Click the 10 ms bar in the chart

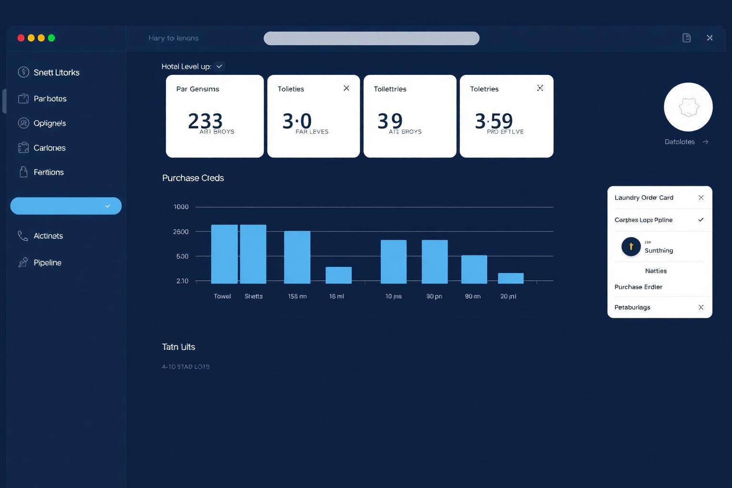pos(394,262)
